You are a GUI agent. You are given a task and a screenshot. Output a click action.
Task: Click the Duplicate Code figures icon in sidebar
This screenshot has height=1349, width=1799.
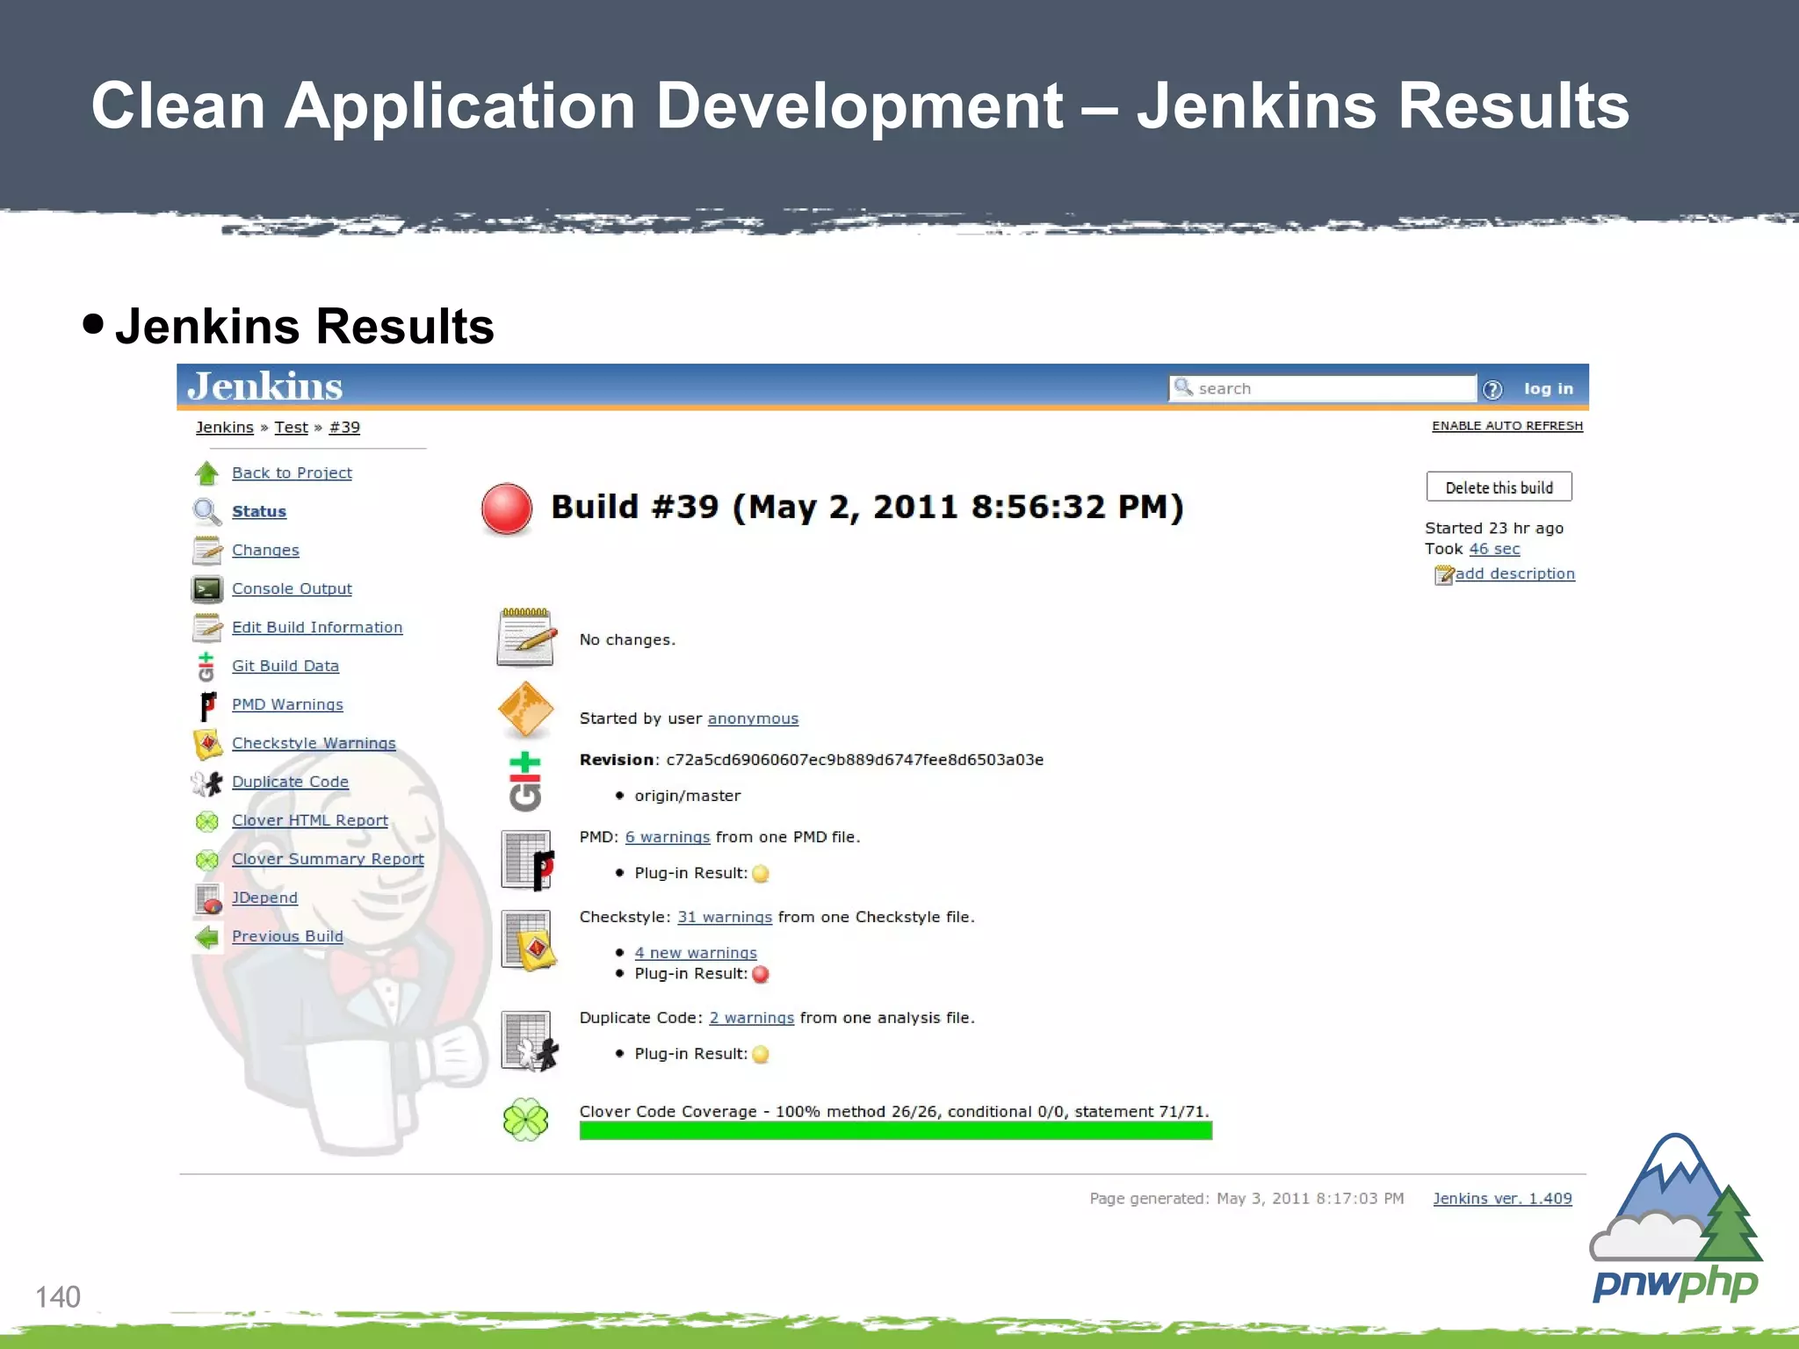click(206, 783)
